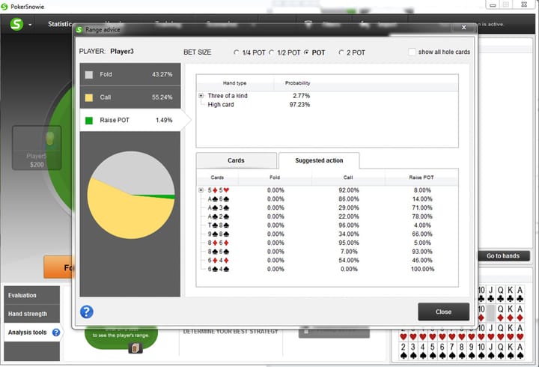Select the Fold action row
The width and height of the screenshot is (539, 367).
click(x=130, y=74)
